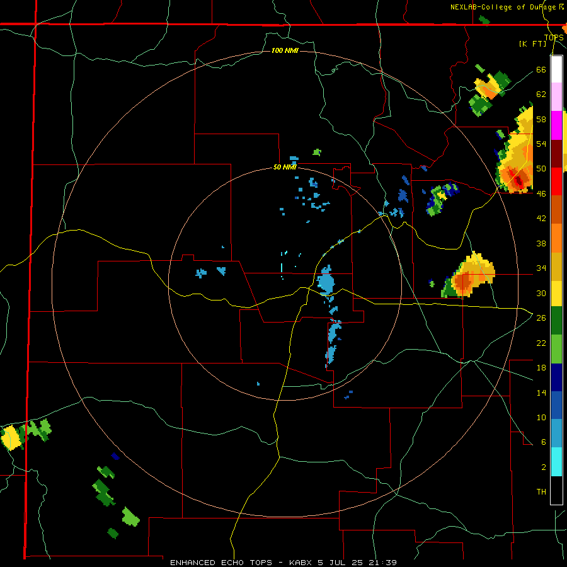The image size is (567, 567).
Task: Click the yellow legend color block
Action: [556, 294]
